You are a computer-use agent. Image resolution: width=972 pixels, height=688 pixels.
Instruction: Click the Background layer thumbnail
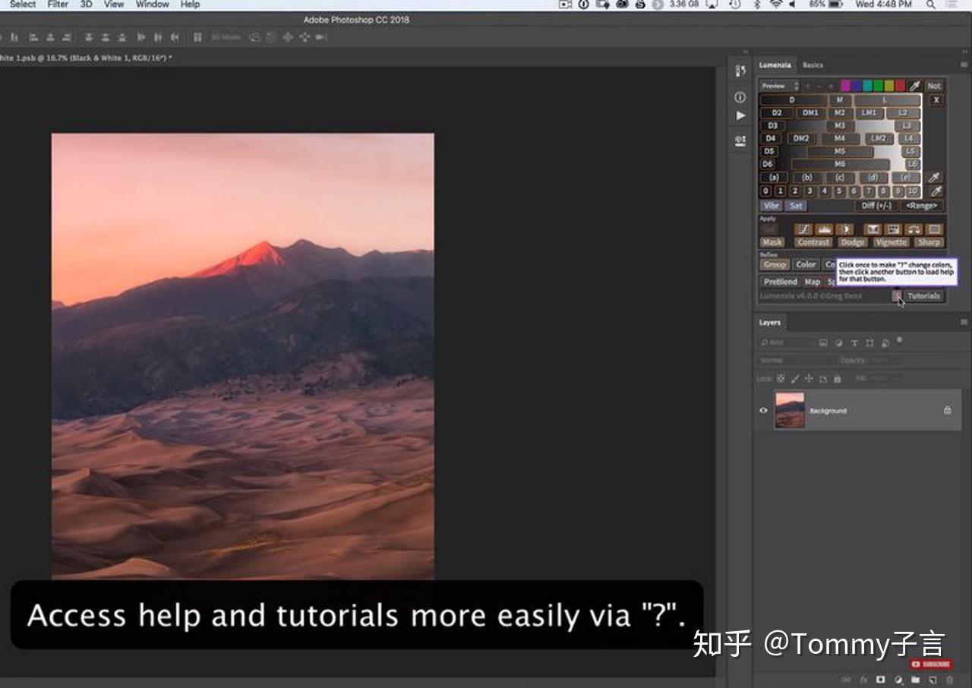click(790, 410)
